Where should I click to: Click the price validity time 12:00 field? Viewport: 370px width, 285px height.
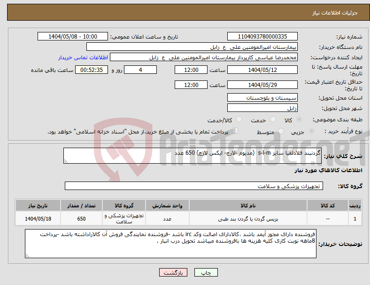(x=191, y=85)
